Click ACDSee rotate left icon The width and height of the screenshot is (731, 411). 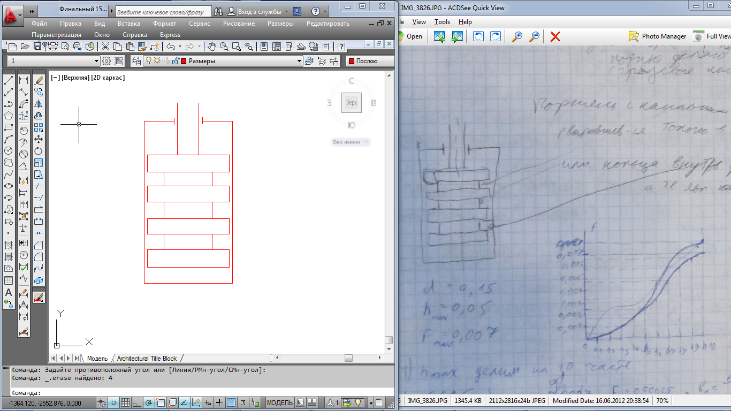click(479, 36)
